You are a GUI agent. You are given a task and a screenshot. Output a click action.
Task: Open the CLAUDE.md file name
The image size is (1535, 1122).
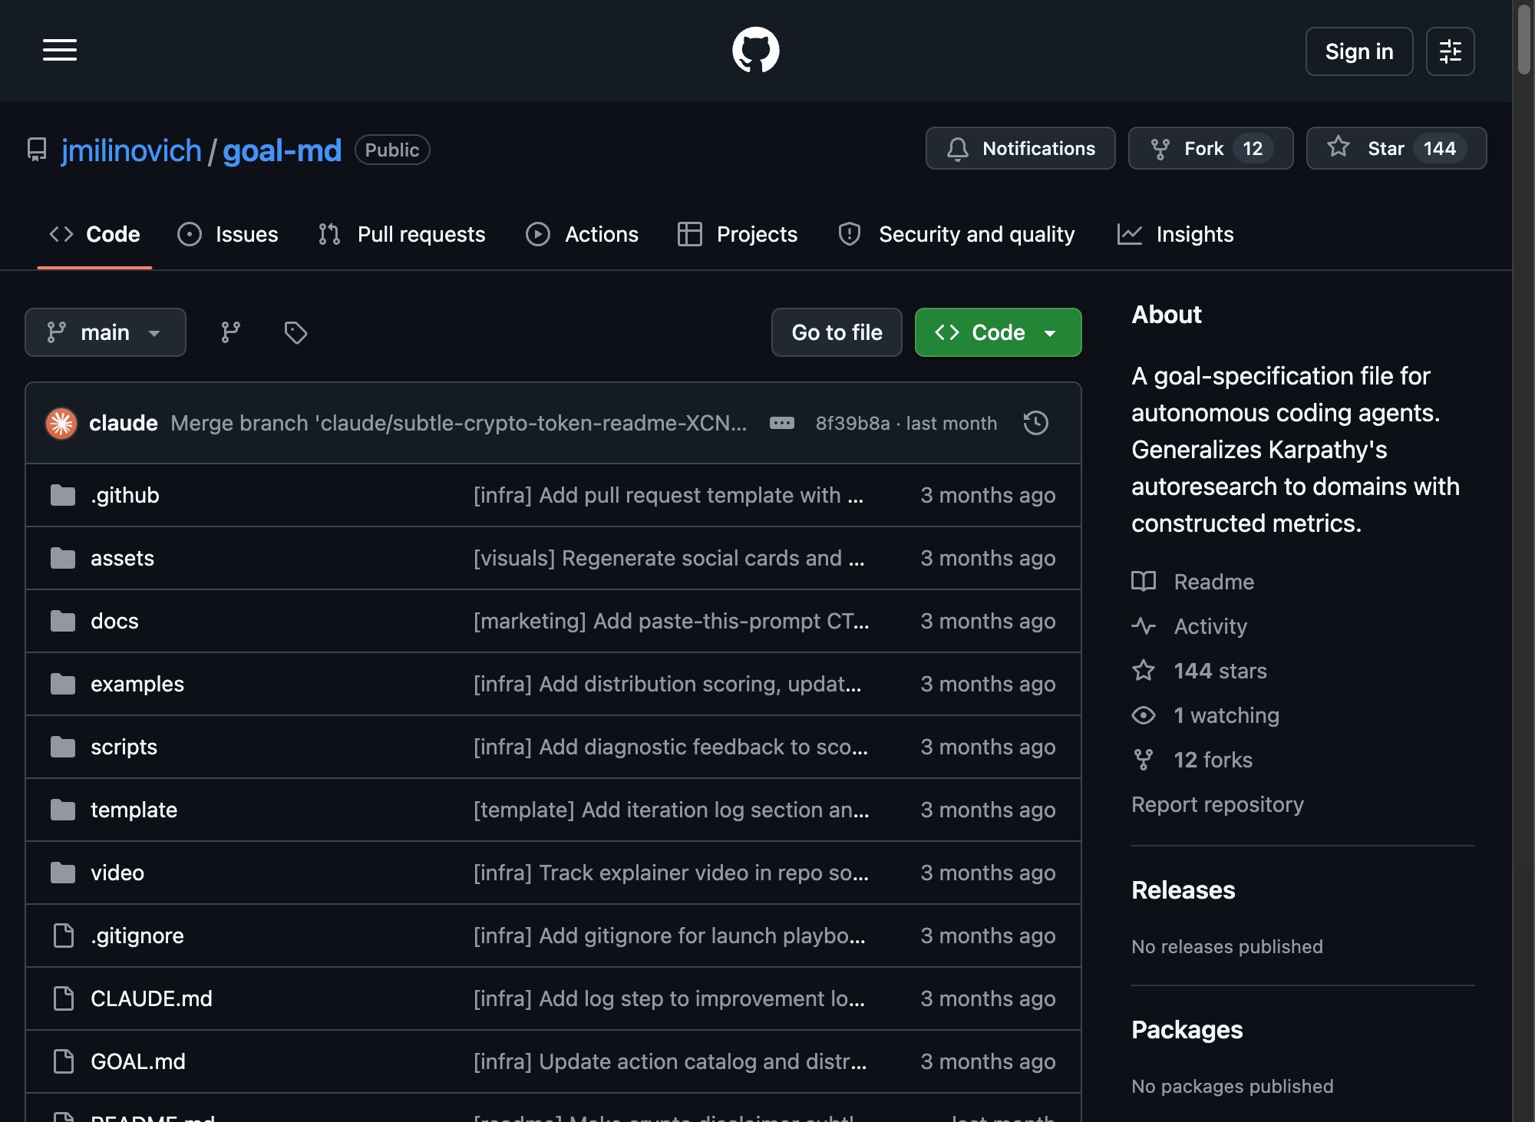point(151,998)
